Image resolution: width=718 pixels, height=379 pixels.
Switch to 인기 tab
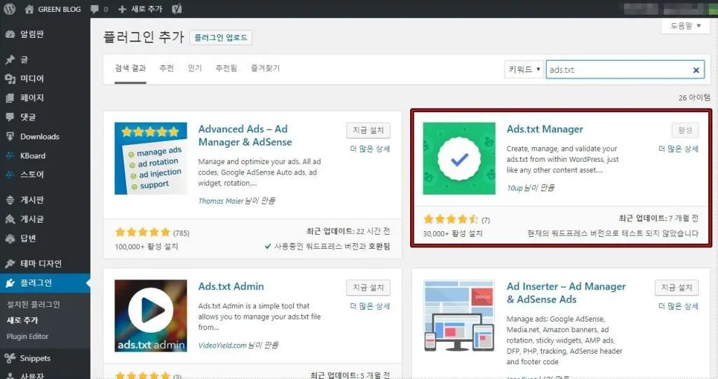[x=195, y=68]
